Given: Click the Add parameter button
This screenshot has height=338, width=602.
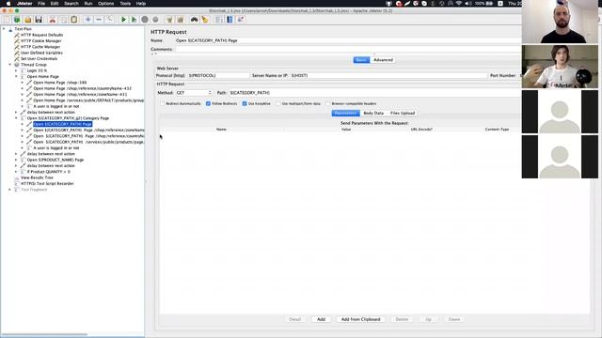Looking at the screenshot, I should click(321, 319).
